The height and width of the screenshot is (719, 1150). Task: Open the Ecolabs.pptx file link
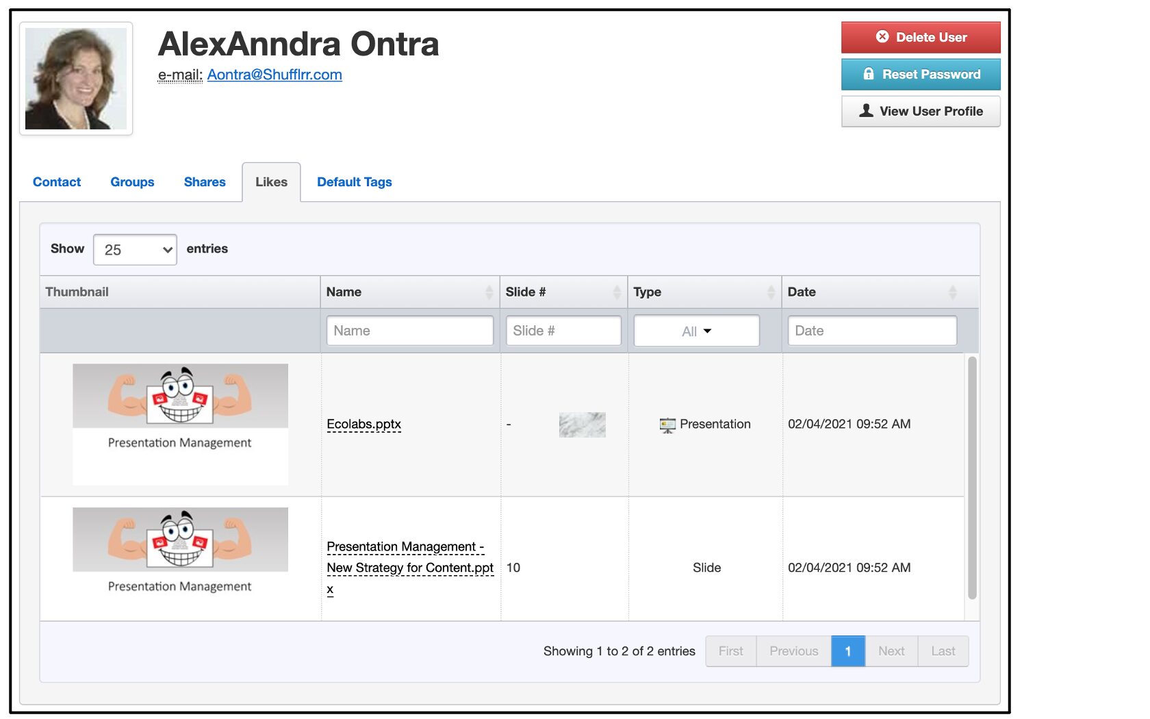[363, 425]
